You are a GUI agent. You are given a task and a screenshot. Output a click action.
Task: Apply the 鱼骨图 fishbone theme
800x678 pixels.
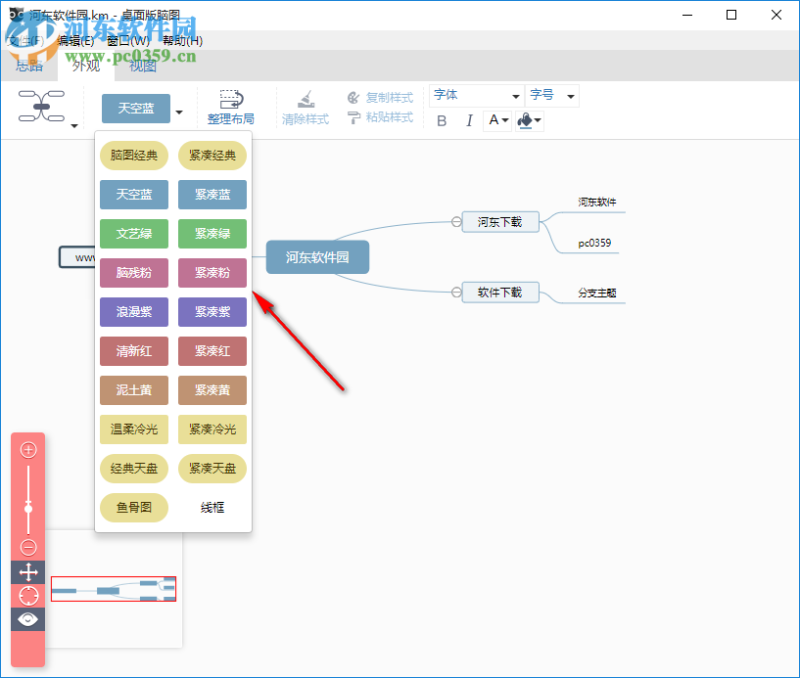133,508
